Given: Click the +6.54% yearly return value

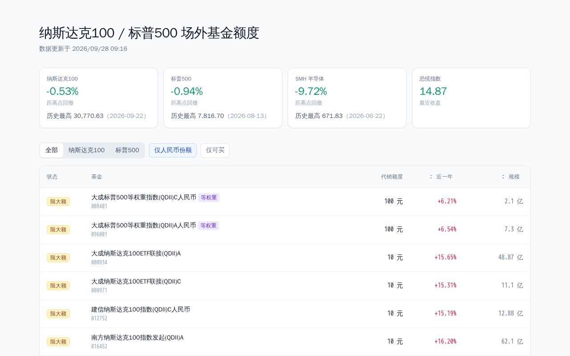Looking at the screenshot, I should point(447,229).
